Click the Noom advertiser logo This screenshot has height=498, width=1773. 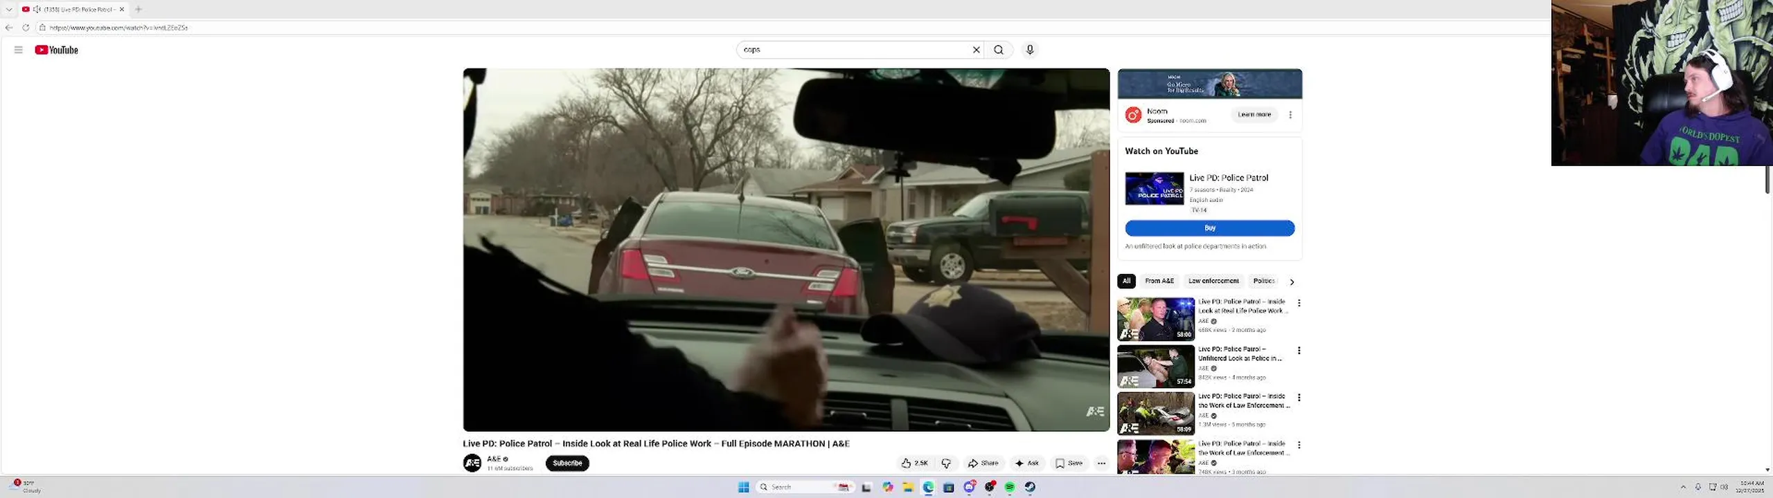pyautogui.click(x=1133, y=115)
